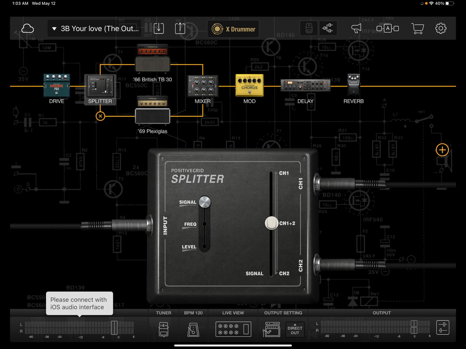Open the output mixer sliders icon
This screenshot has height=349, width=466.
click(443, 328)
